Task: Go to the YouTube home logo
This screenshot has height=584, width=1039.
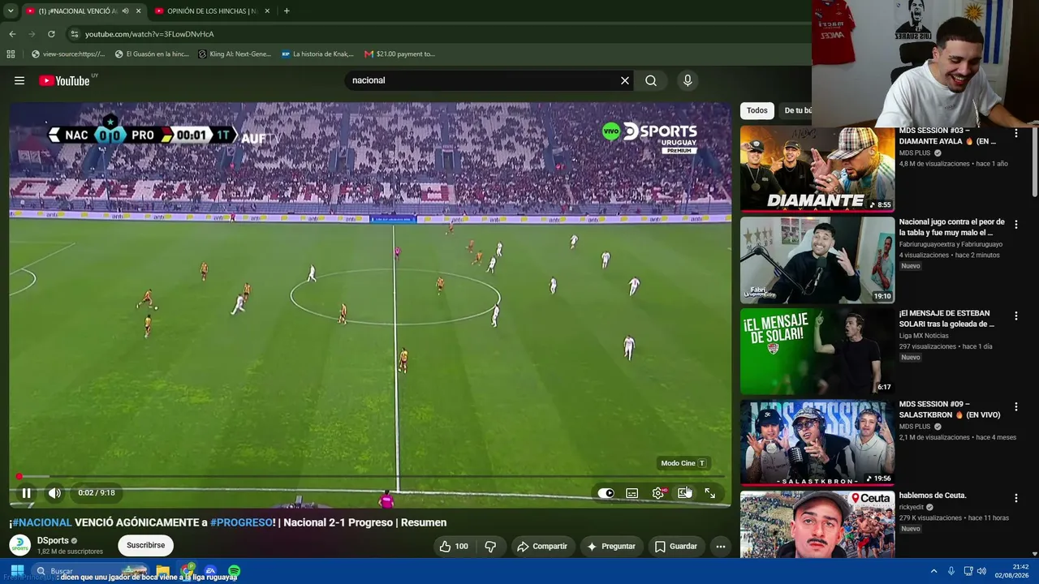Action: [x=65, y=80]
